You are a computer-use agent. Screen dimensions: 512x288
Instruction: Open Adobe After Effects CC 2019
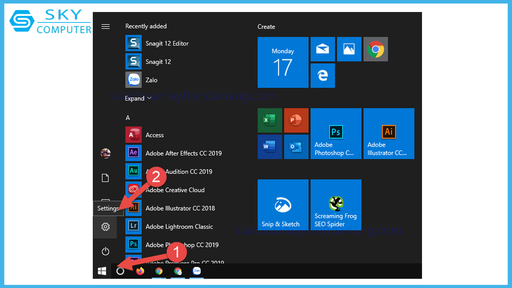[x=183, y=153]
